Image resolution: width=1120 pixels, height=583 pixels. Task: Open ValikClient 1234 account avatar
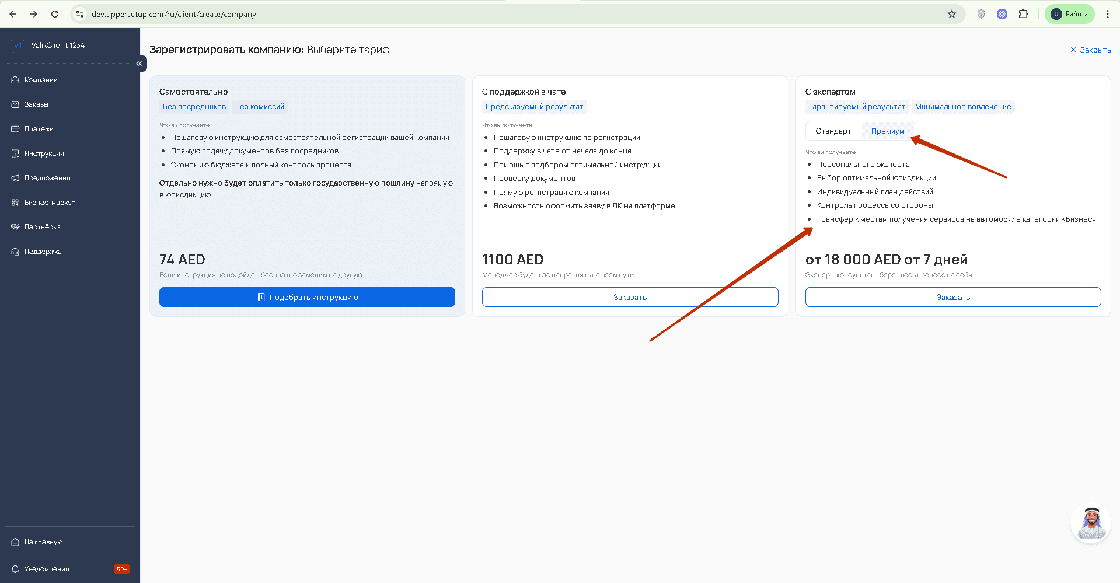click(x=18, y=46)
